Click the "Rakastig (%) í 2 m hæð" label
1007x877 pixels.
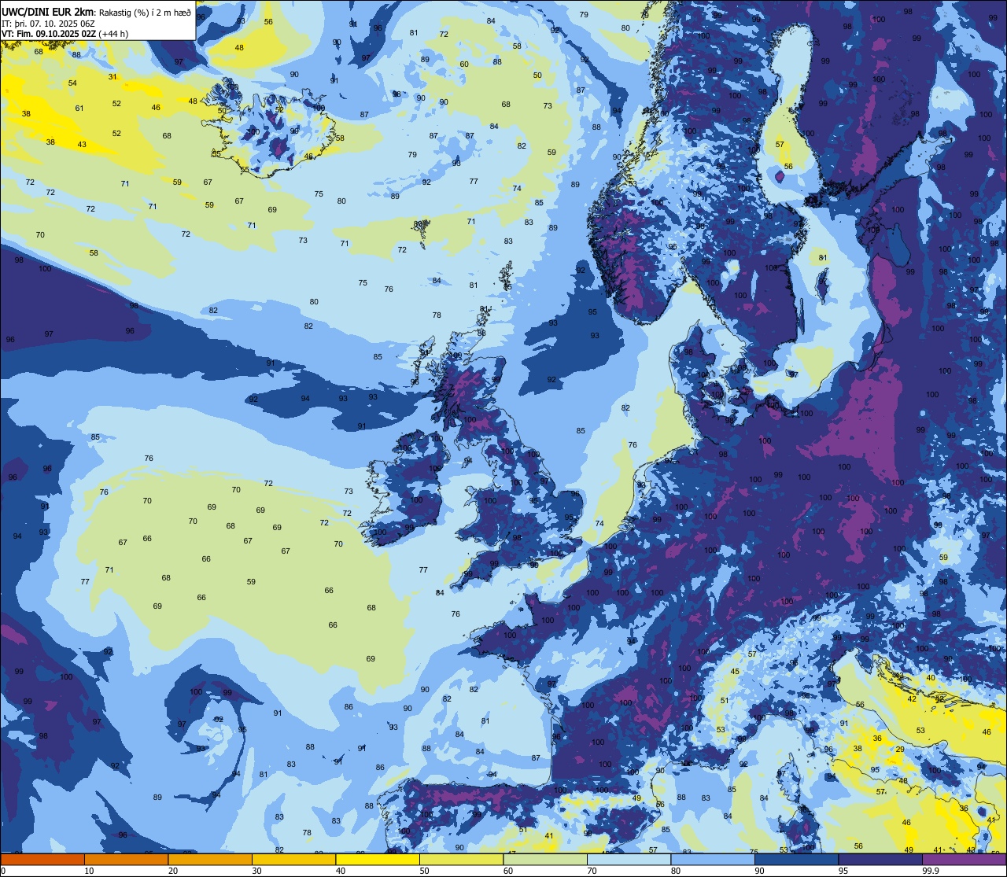pyautogui.click(x=145, y=13)
